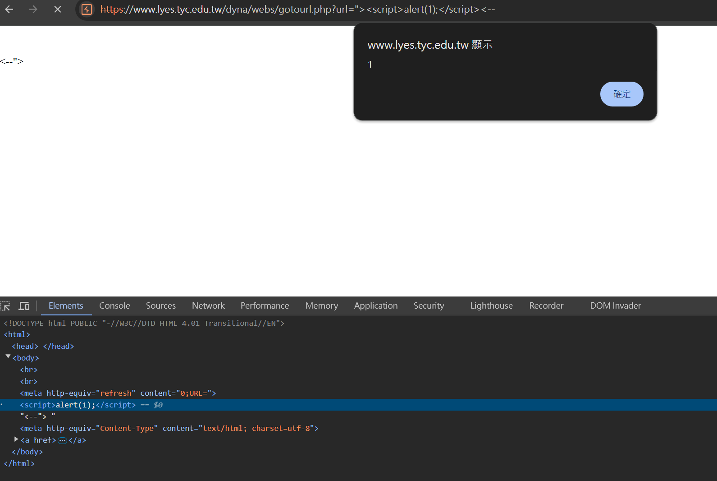
Task: Activate the DevTools element inspector icon
Action: tap(5, 306)
